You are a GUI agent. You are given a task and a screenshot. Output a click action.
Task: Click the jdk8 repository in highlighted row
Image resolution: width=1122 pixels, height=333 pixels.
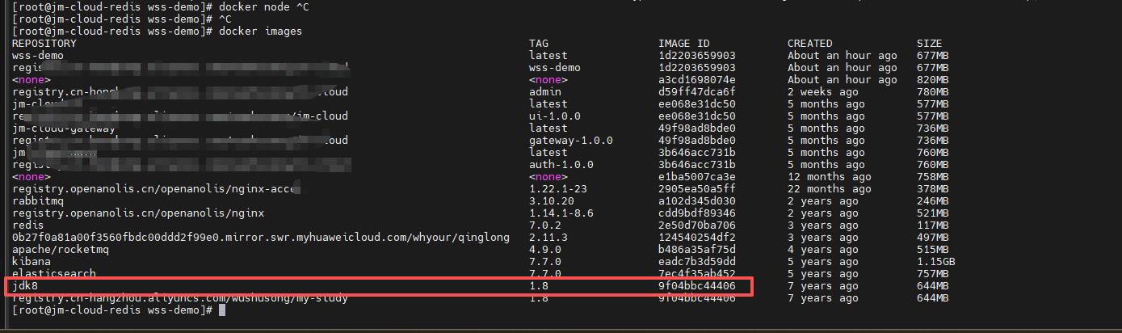coord(25,286)
